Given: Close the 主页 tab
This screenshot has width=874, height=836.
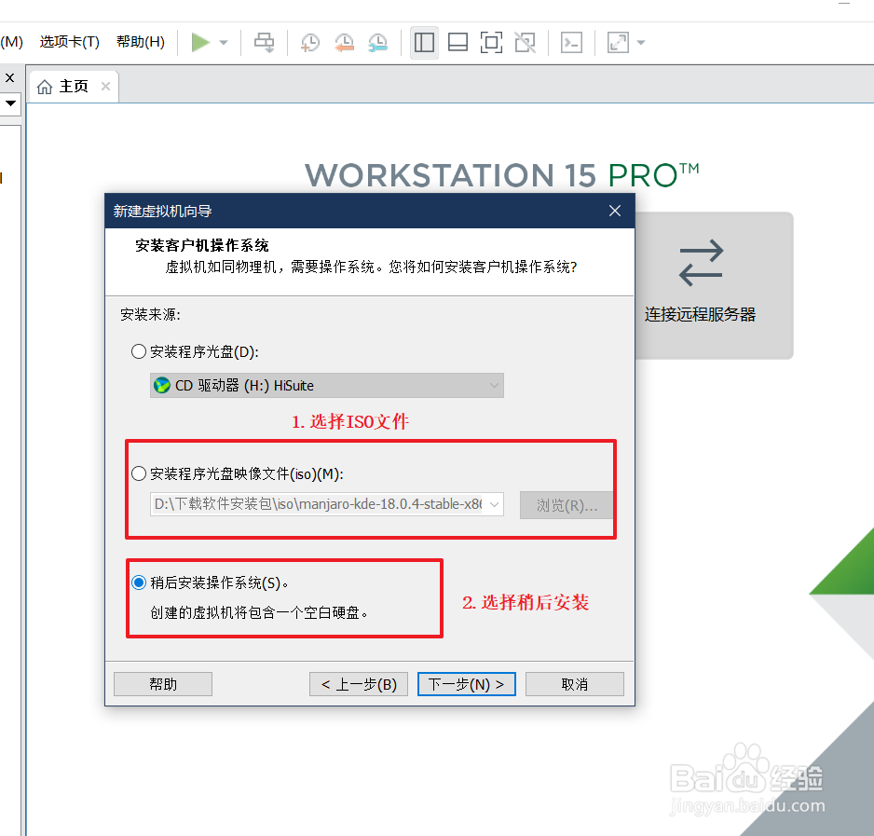Looking at the screenshot, I should click(106, 87).
